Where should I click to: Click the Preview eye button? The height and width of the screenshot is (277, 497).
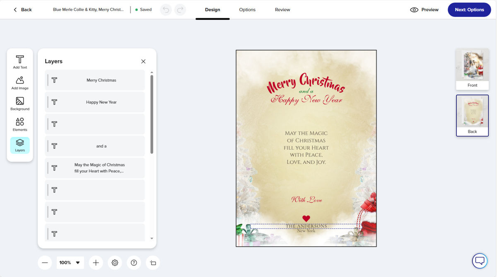coord(424,10)
